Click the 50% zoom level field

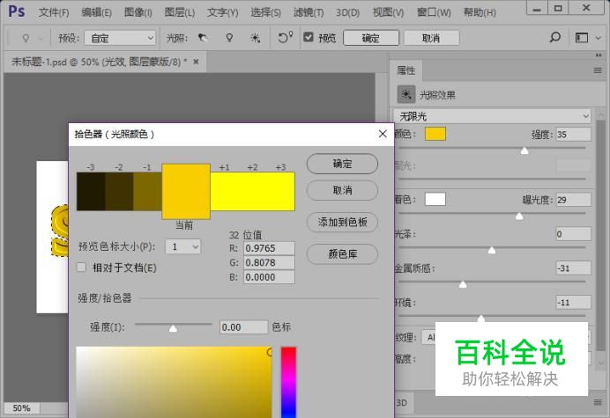[21, 408]
